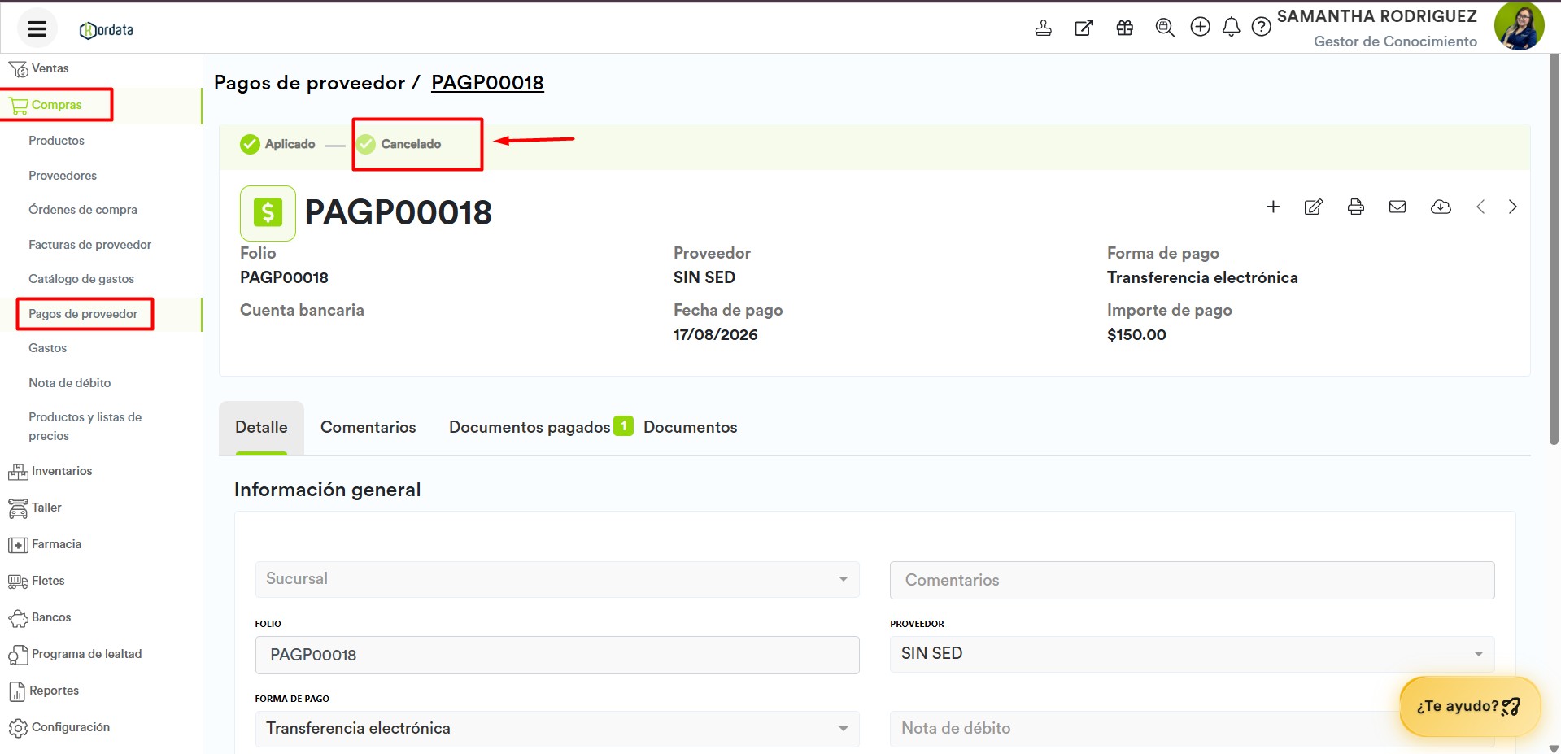Expand the Ventas menu section
The image size is (1561, 754).
(39, 68)
